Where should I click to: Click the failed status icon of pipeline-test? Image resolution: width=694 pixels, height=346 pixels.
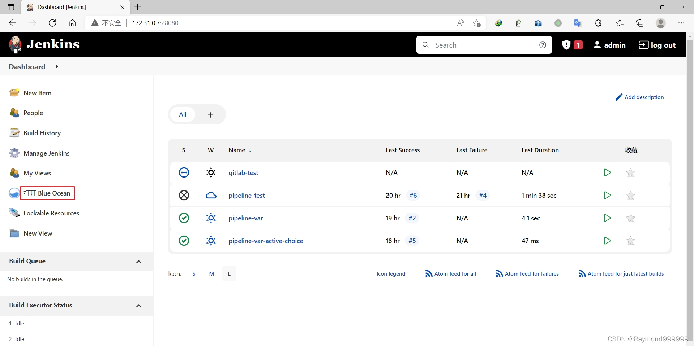[x=184, y=195]
